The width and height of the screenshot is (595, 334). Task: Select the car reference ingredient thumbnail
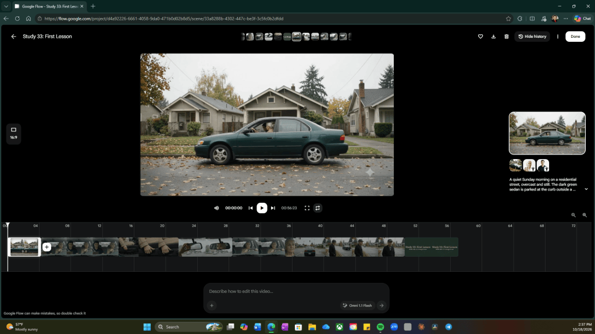515,166
